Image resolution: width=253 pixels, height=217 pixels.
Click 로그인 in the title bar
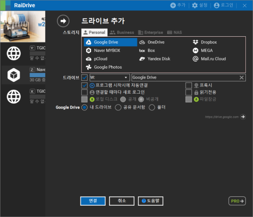[223, 5]
